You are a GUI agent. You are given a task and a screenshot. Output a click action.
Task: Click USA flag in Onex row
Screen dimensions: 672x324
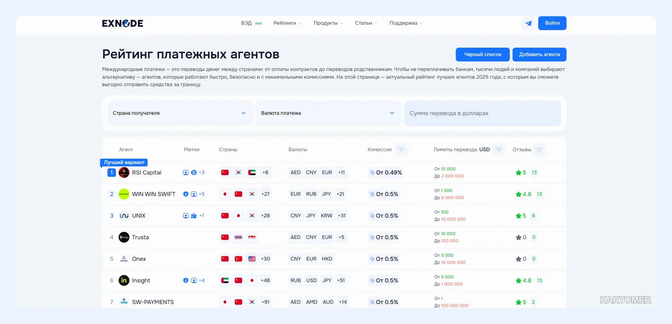click(x=252, y=259)
